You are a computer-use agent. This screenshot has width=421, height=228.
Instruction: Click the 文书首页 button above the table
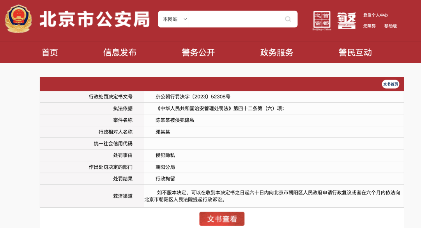click(390, 84)
